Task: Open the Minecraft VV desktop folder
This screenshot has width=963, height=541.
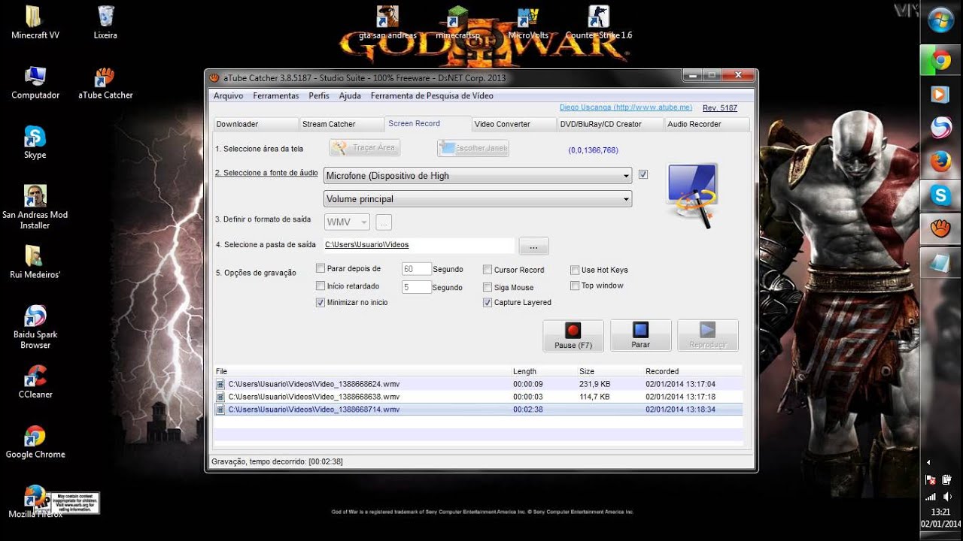Action: tap(35, 23)
